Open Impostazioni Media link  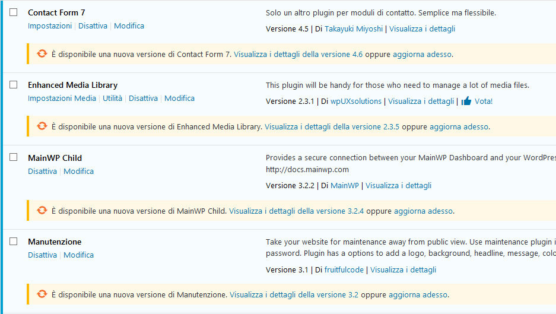62,99
